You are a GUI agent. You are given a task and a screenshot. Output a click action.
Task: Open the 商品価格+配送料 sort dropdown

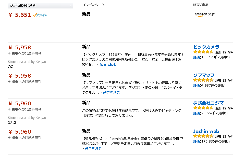point(40,6)
